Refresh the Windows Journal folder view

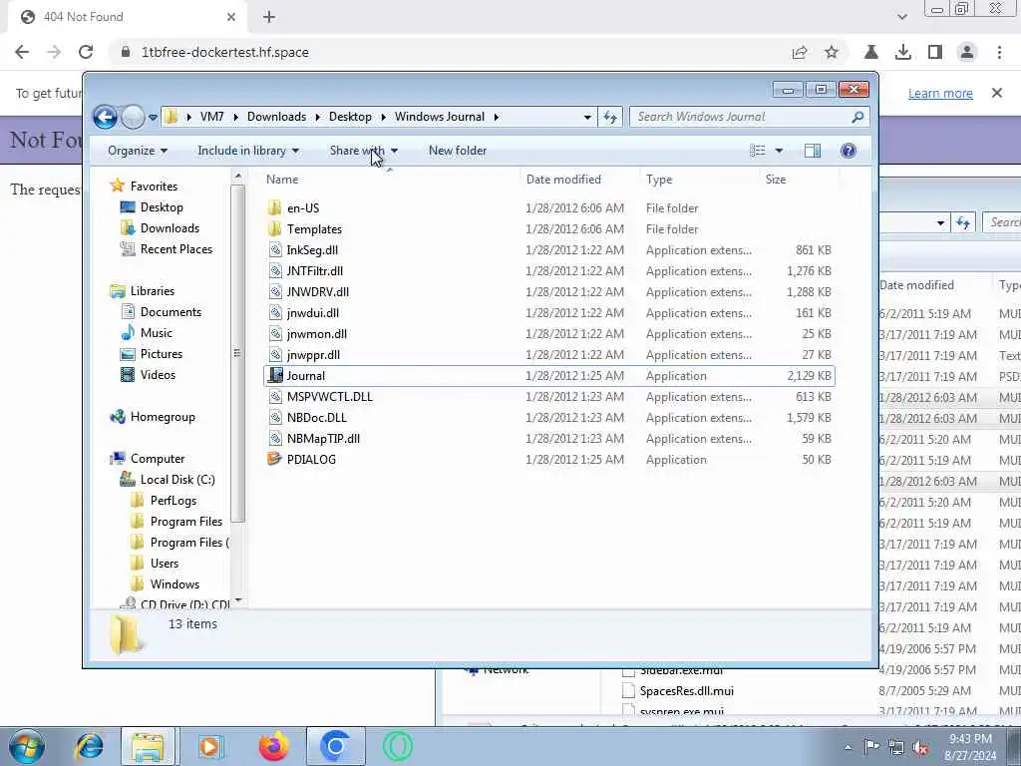click(x=609, y=117)
